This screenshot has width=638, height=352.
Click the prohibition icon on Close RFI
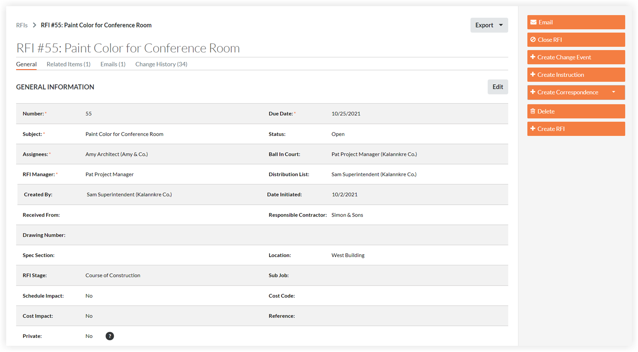click(533, 40)
